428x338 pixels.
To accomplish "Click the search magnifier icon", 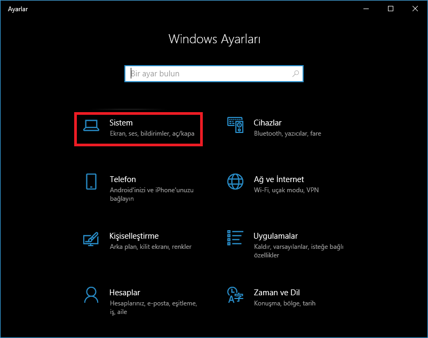I will tap(296, 74).
